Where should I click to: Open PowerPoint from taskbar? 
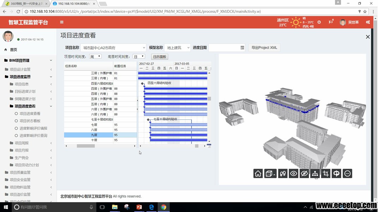pyautogui.click(x=139, y=207)
